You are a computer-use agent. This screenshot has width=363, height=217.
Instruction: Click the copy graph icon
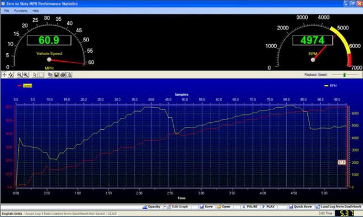[50, 75]
